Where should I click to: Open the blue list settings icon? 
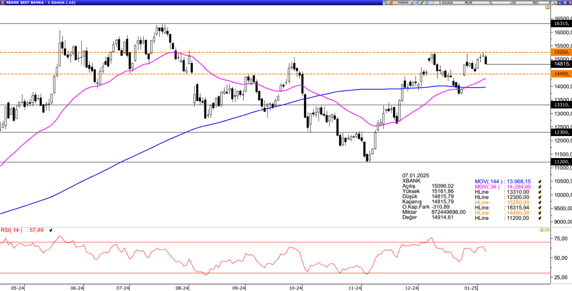[x=411, y=2]
